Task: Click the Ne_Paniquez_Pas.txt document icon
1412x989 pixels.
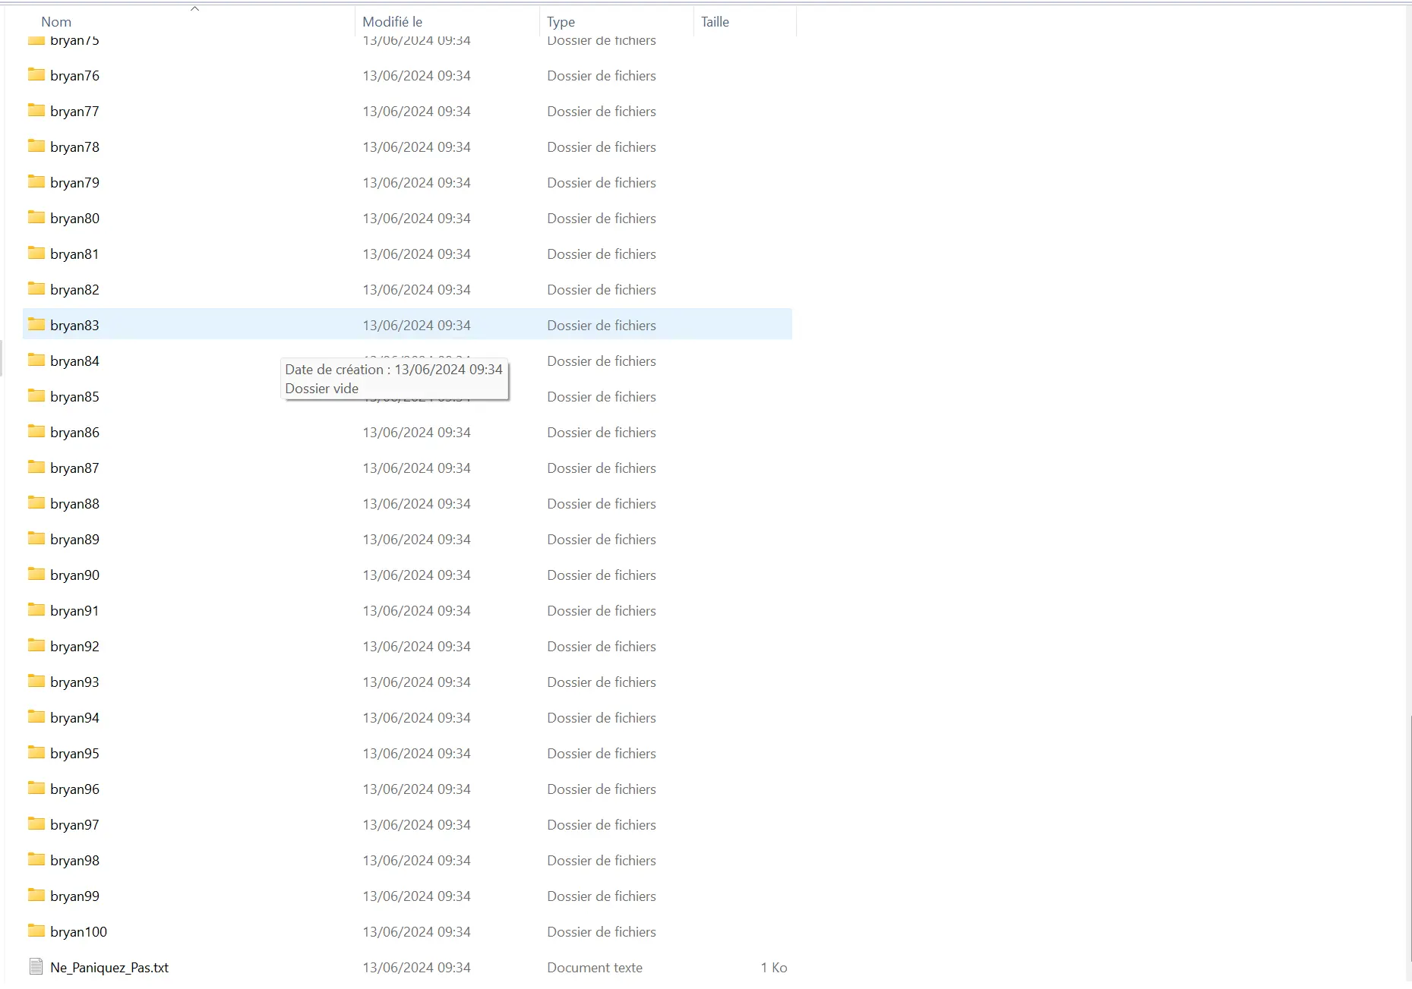Action: (x=36, y=966)
